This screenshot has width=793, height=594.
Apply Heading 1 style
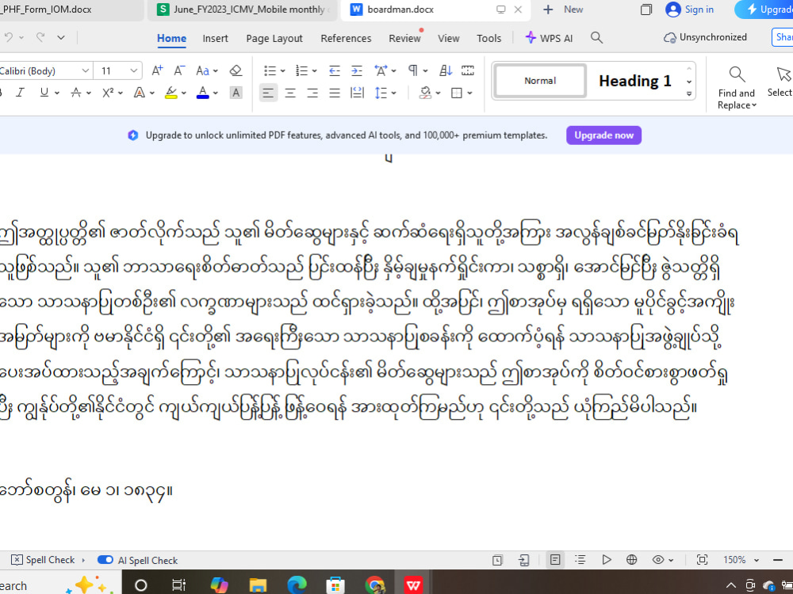(634, 81)
